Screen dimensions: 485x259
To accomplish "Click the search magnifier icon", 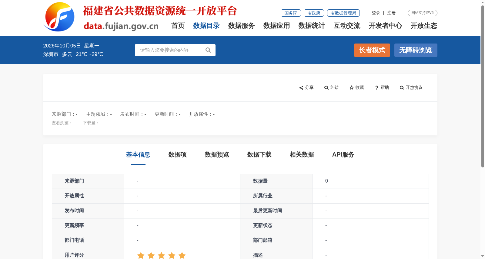I will [x=208, y=50].
